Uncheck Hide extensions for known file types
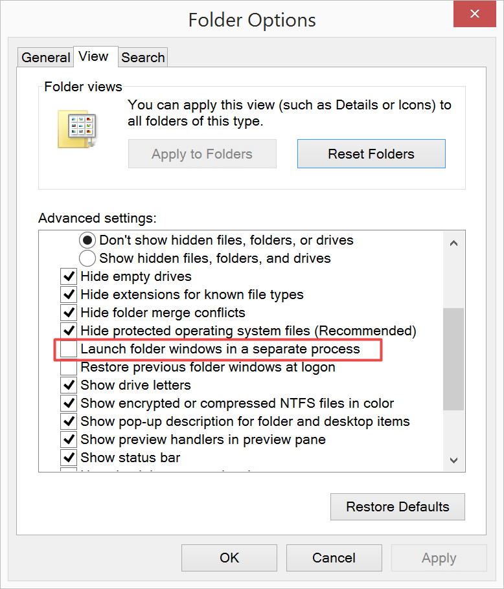 pyautogui.click(x=68, y=294)
